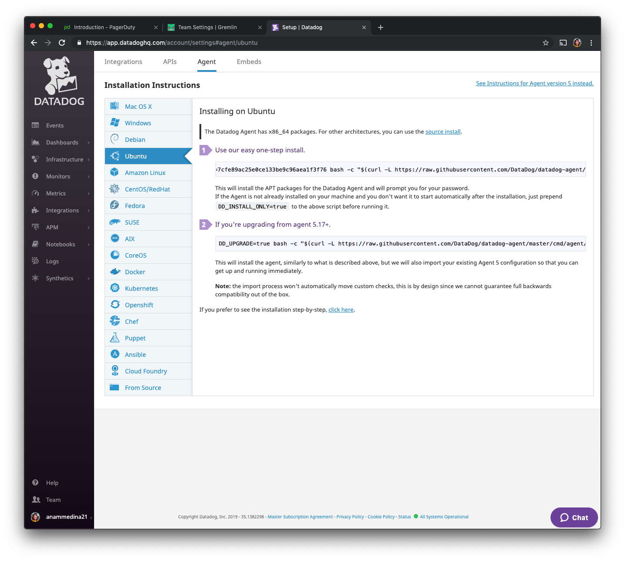Image resolution: width=625 pixels, height=561 pixels.
Task: Click the Notebooks icon
Action: pos(35,244)
